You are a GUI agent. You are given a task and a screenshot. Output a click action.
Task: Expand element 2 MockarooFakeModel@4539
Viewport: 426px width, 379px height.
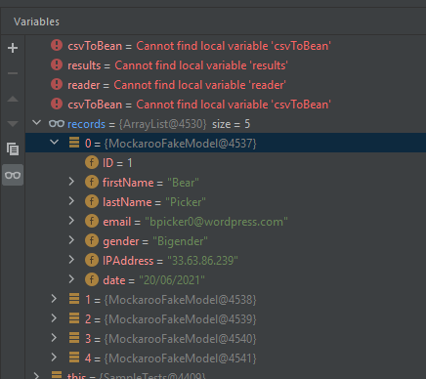54,318
